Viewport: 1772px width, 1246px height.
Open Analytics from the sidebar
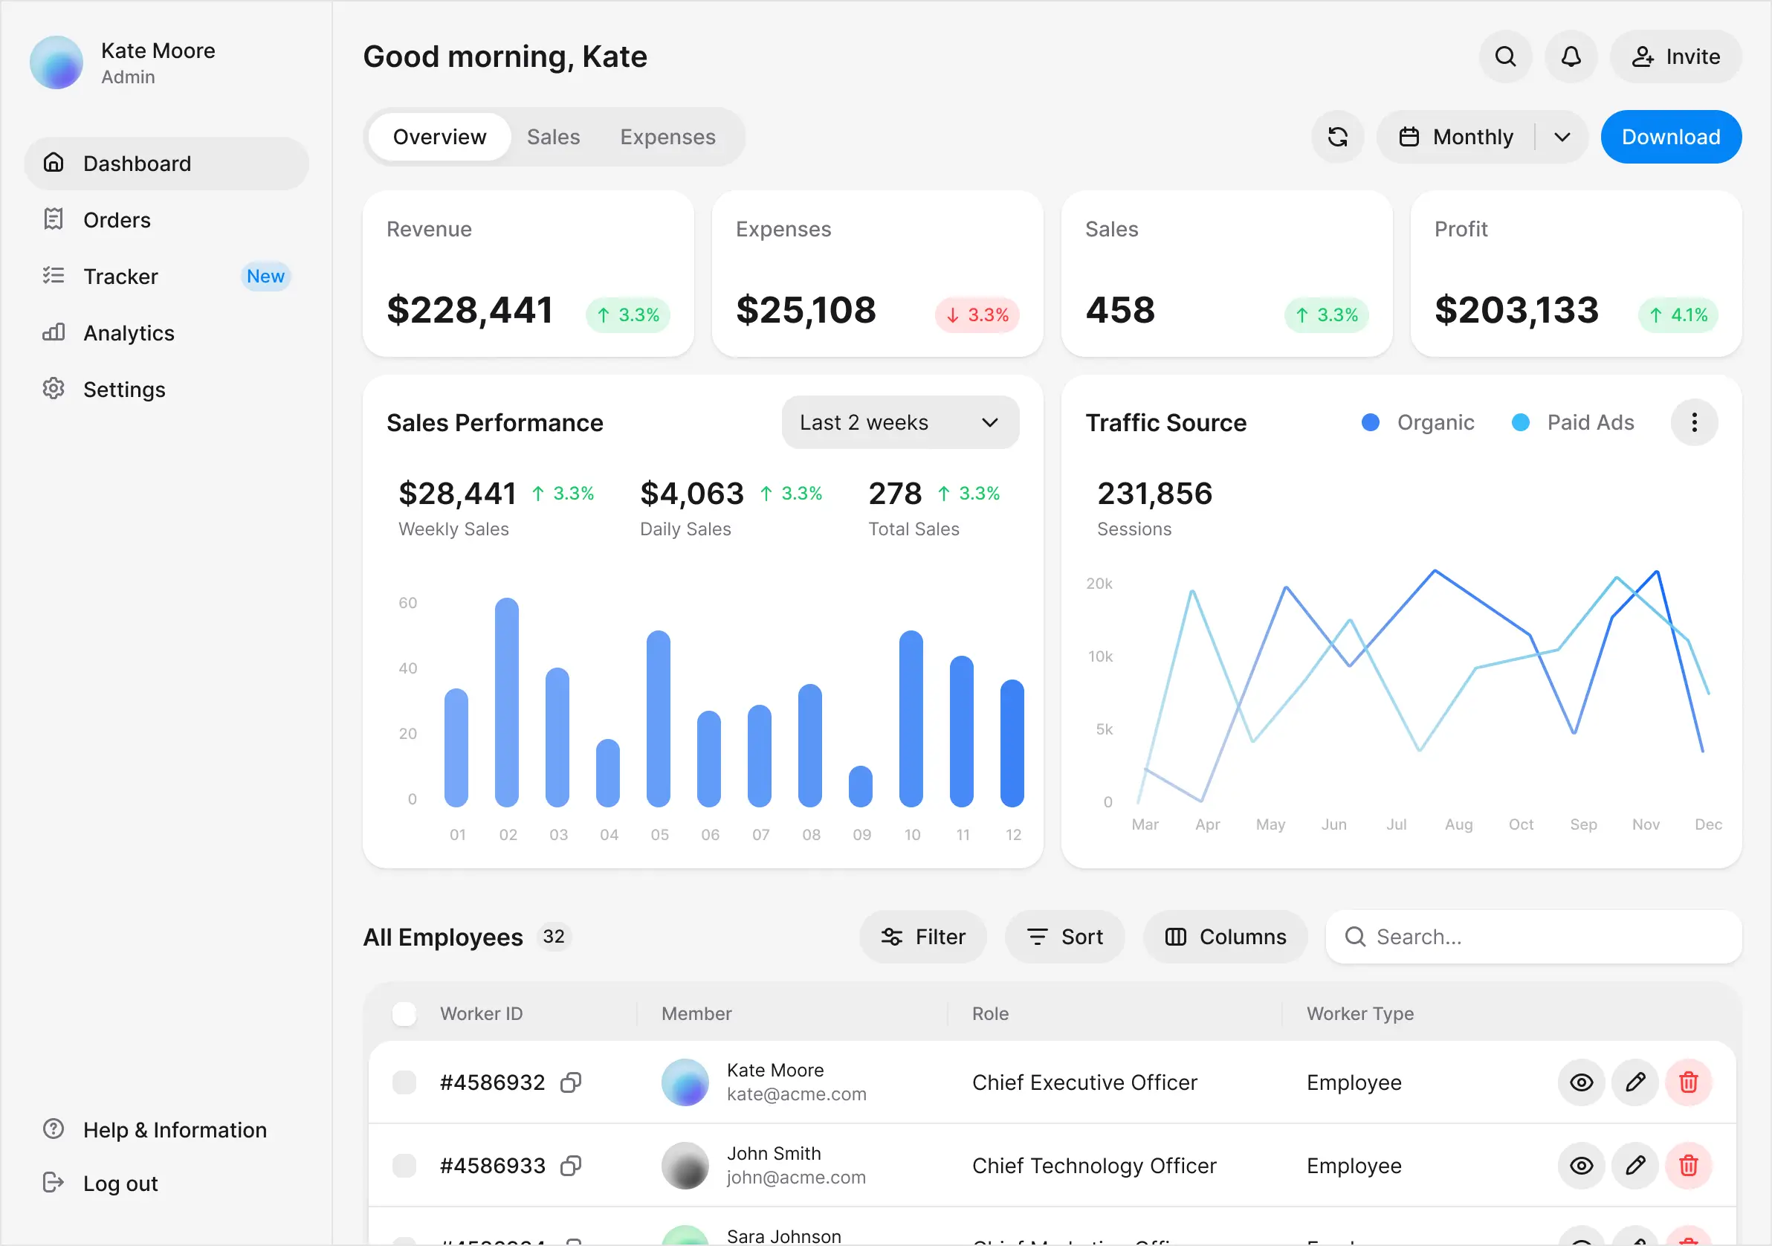pyautogui.click(x=128, y=333)
